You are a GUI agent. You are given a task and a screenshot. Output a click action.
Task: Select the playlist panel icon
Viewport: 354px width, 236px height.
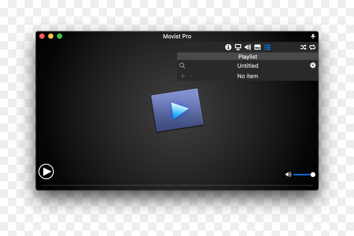coord(267,47)
